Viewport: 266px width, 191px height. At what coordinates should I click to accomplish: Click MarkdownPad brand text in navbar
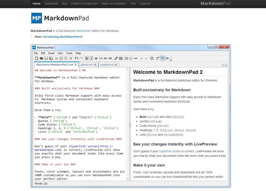point(215,3)
